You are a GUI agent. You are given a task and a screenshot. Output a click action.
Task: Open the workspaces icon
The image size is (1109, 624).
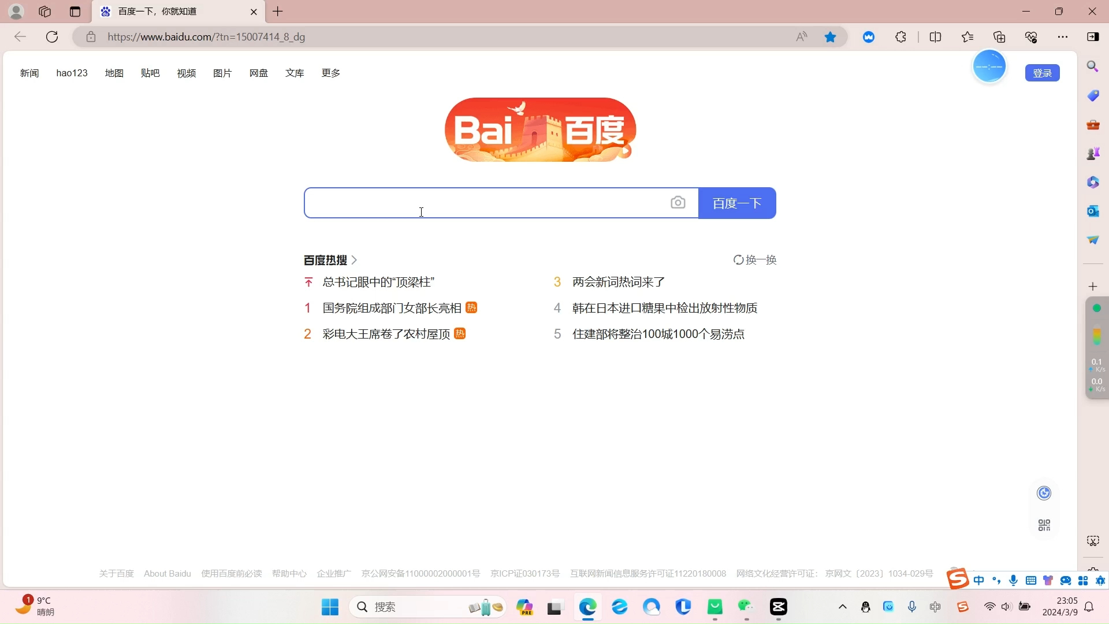tap(45, 12)
